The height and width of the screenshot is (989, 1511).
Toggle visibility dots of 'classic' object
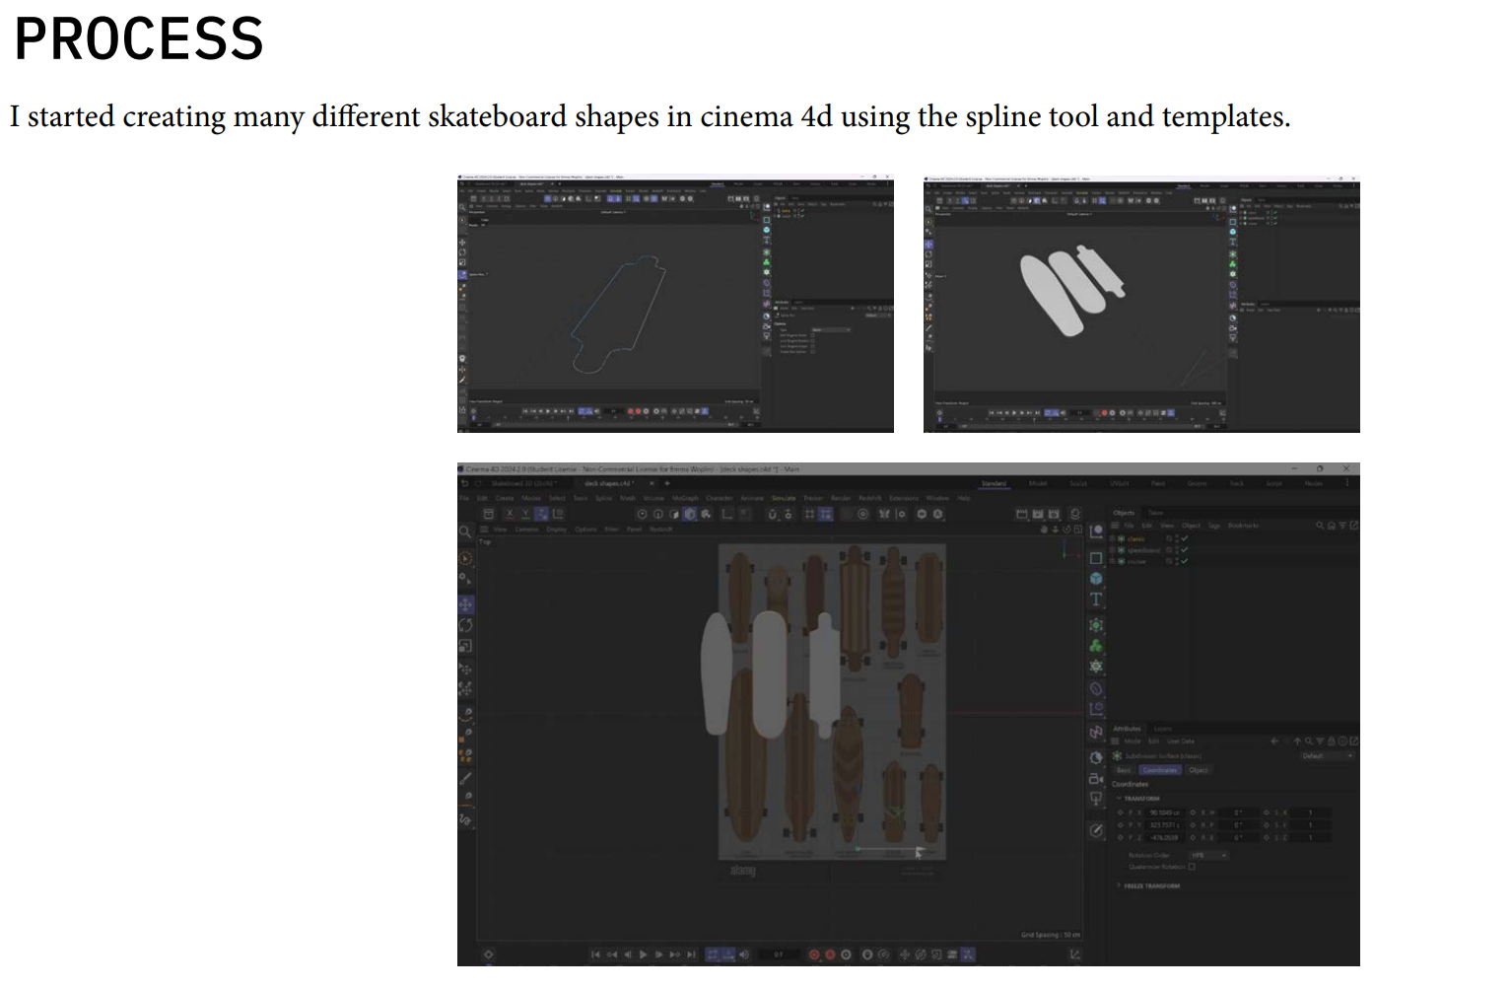[x=1177, y=538]
